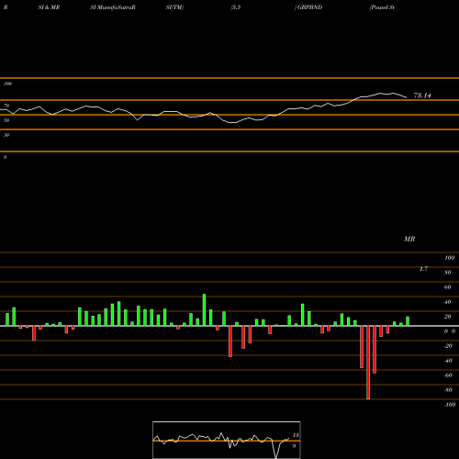Viewport: 459px width, 459px height.
Task: Click the 'SI MunafaSutraR' header text
Action: coord(113,7)
